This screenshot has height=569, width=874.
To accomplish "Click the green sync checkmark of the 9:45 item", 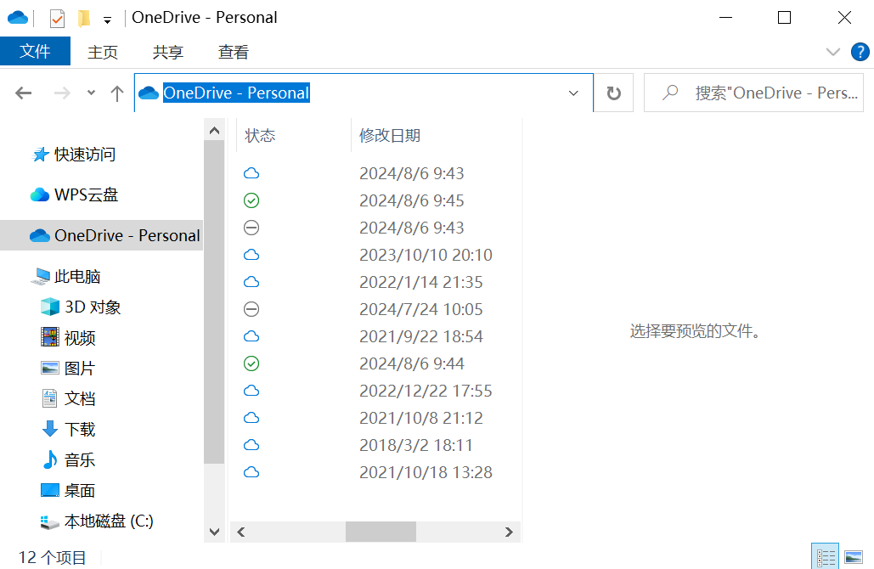I will coord(251,200).
